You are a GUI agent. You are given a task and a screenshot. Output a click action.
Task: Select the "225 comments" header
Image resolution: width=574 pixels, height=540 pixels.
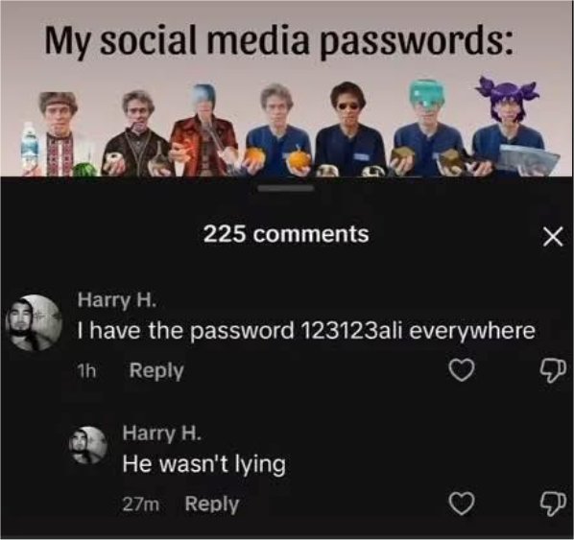coord(286,234)
